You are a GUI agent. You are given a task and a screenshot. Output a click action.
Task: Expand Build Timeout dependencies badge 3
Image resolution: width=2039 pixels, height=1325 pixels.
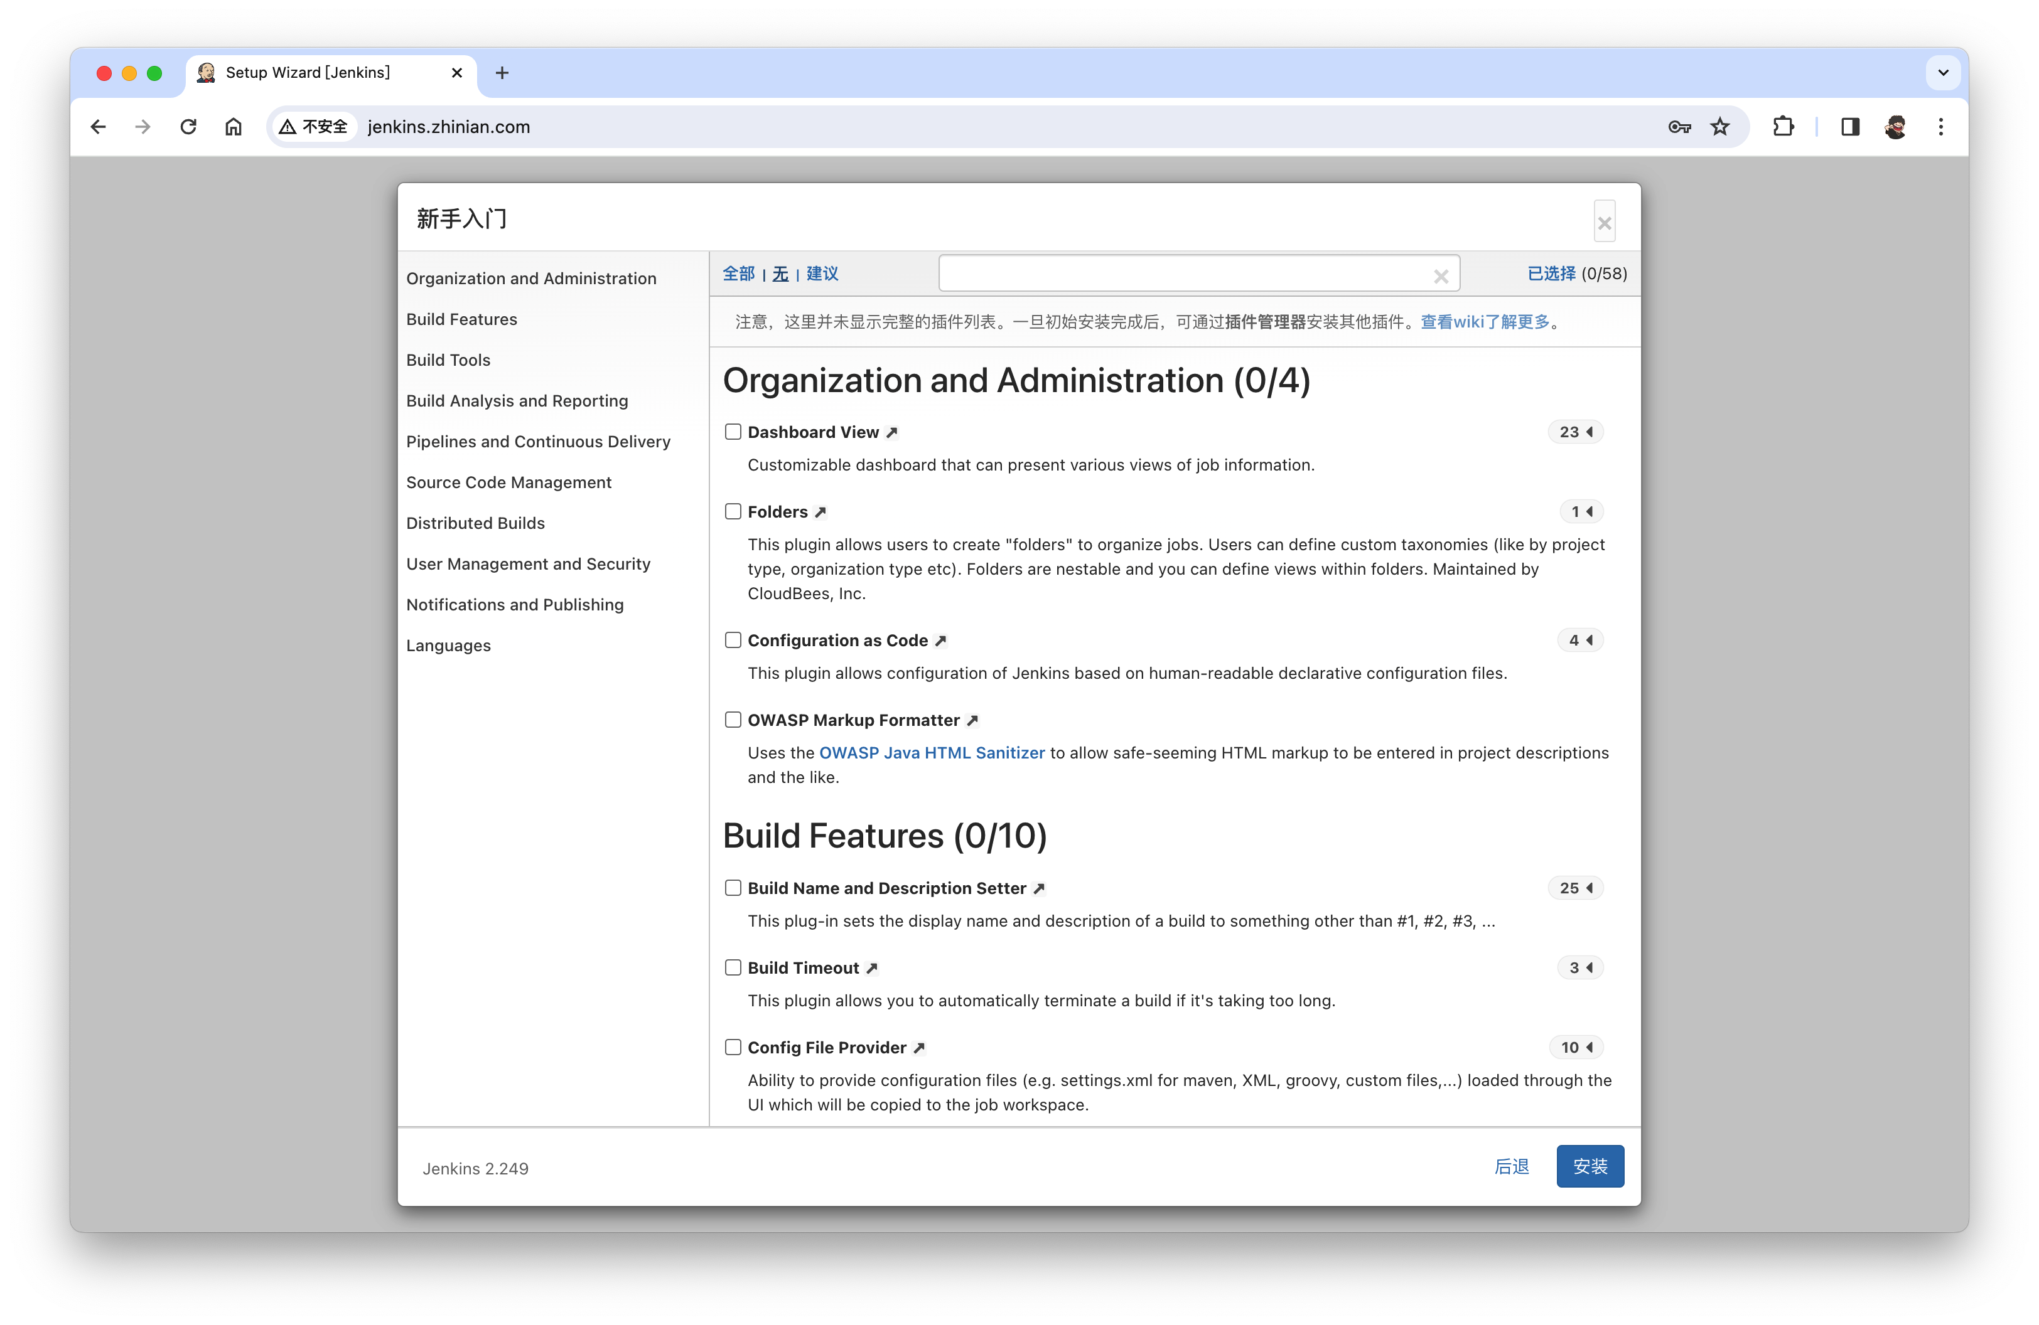click(x=1580, y=968)
